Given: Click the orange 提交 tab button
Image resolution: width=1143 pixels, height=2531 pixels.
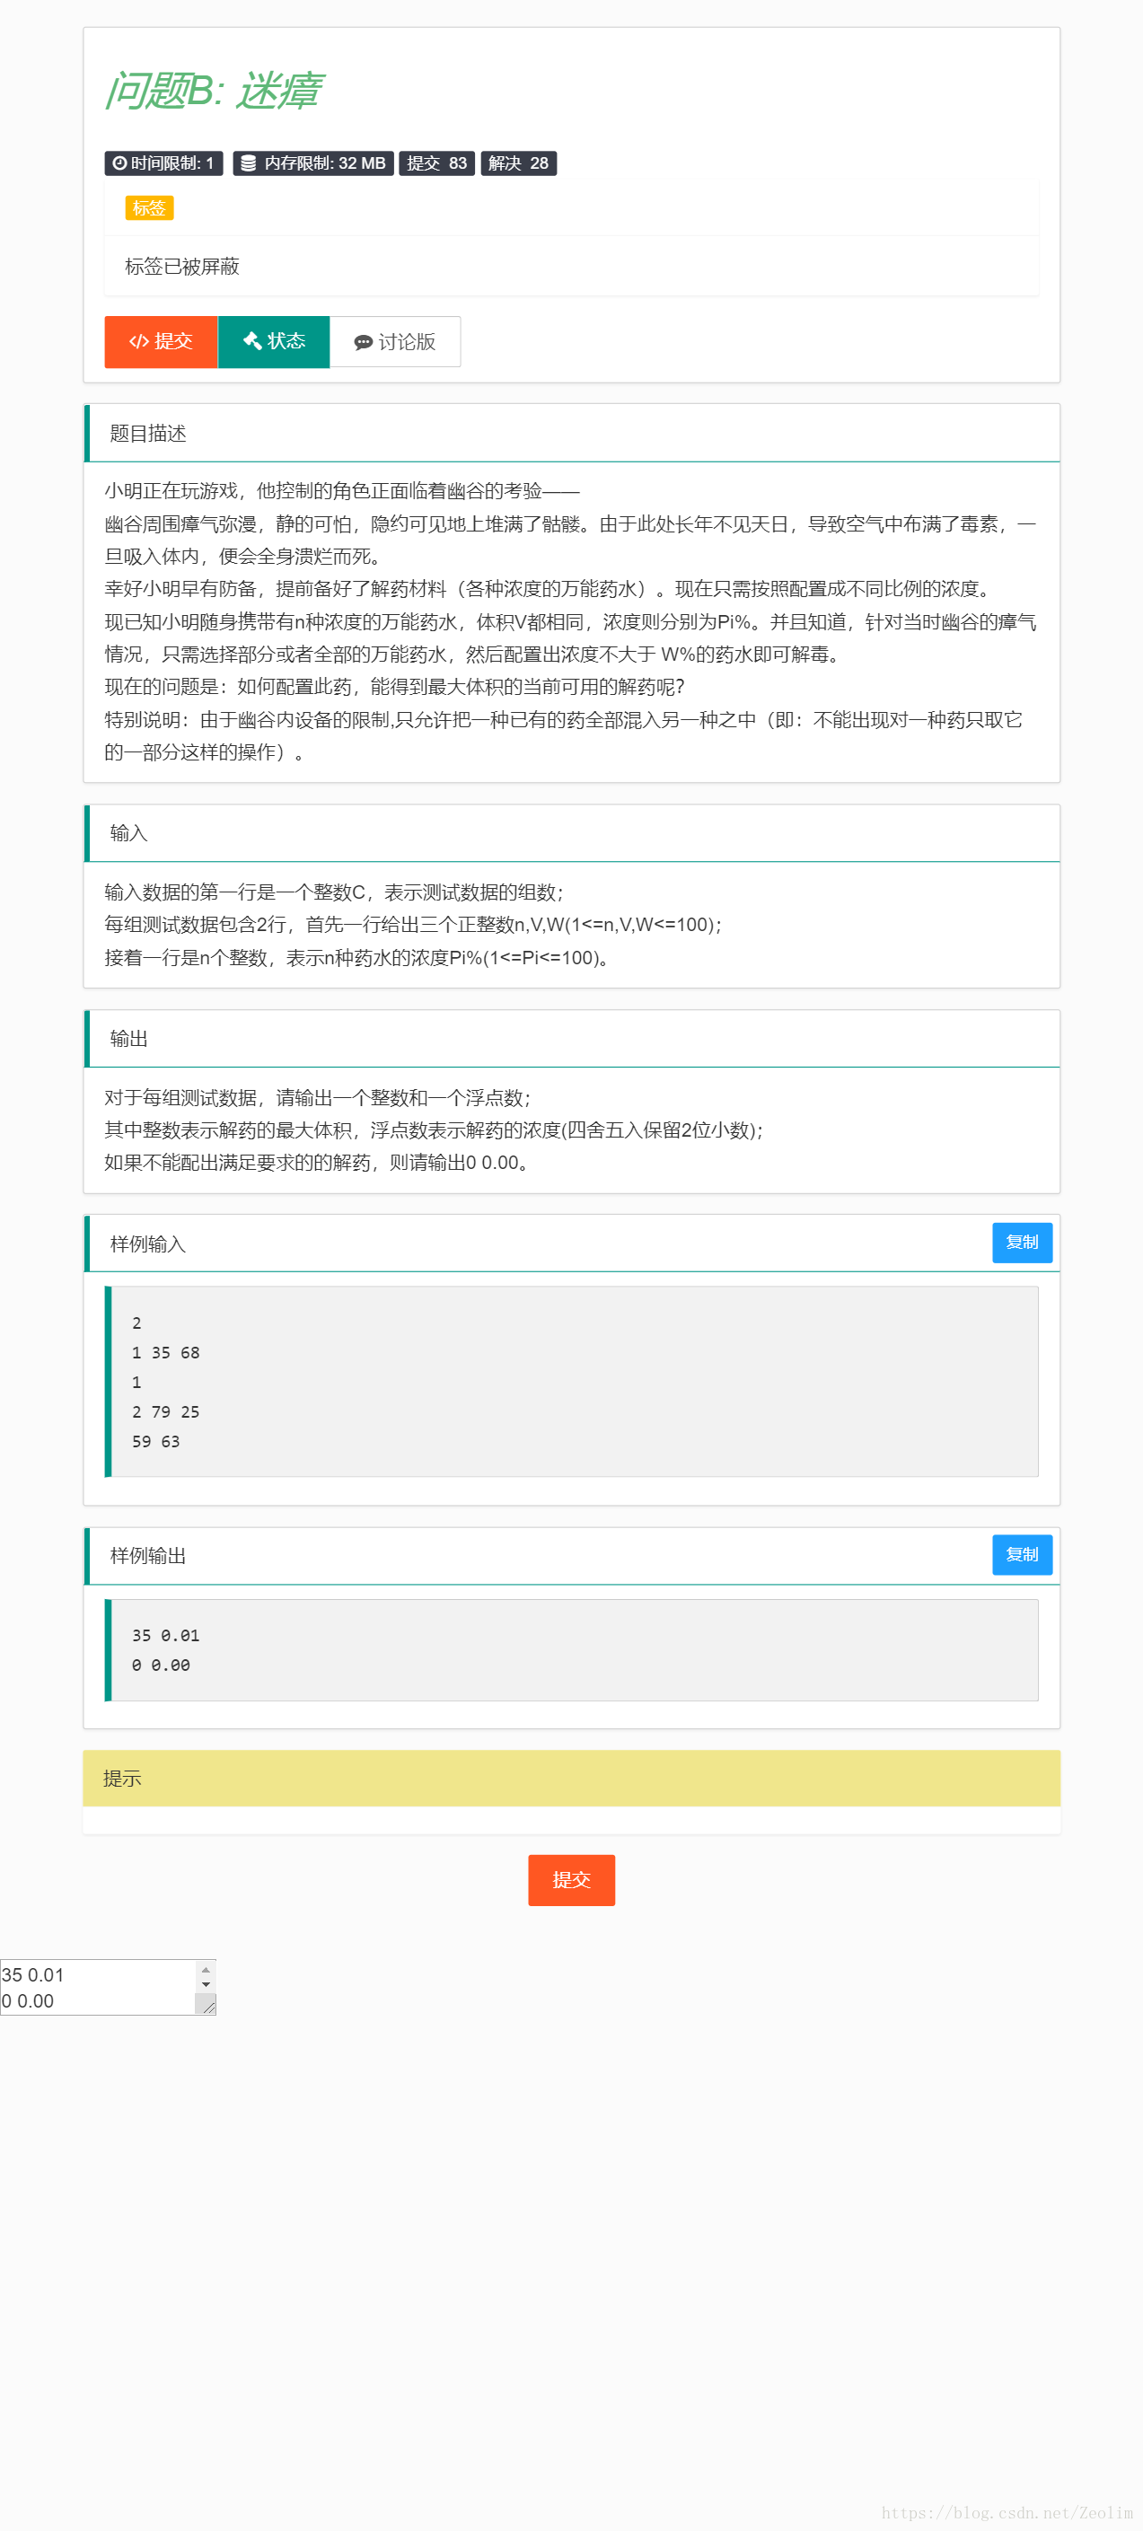Looking at the screenshot, I should (x=160, y=342).
